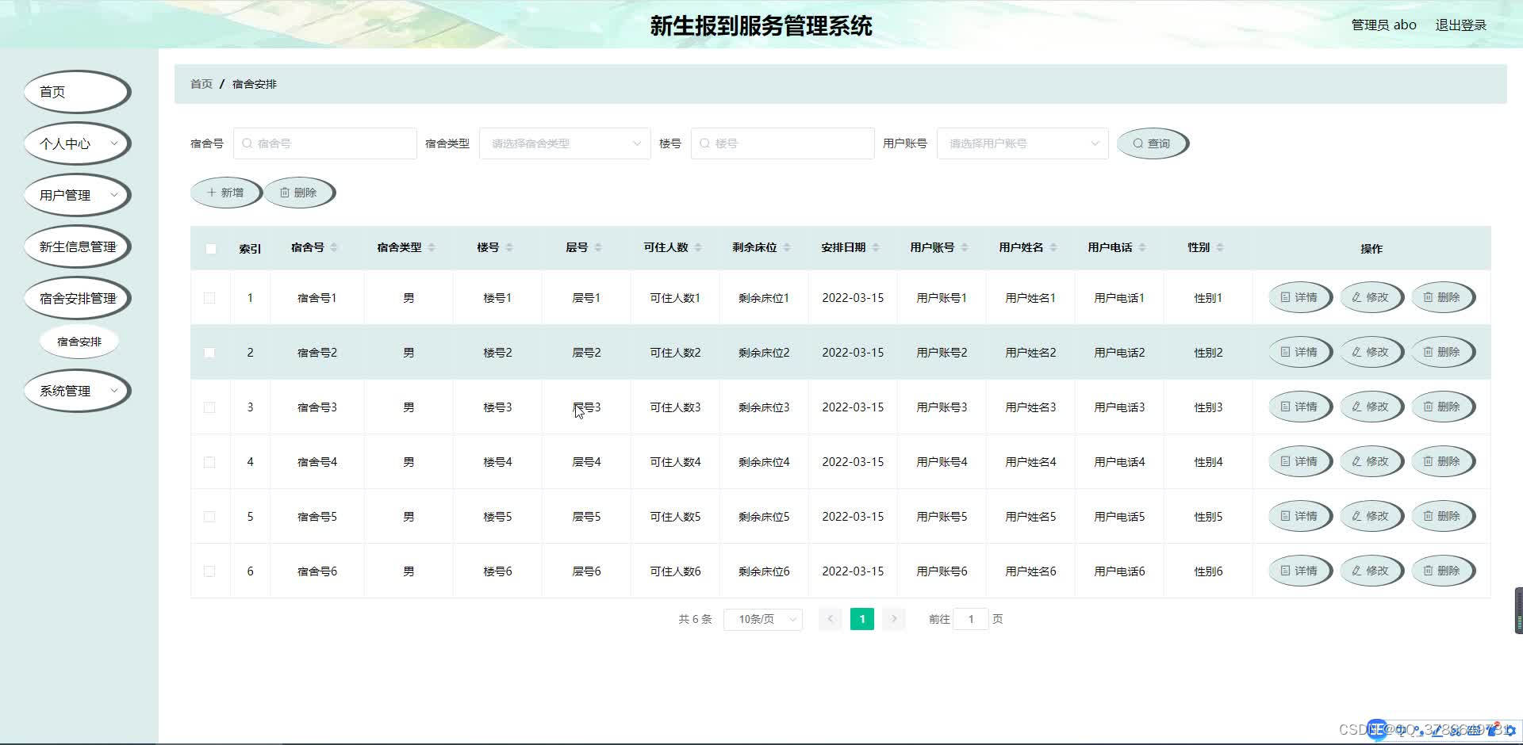The image size is (1523, 745).
Task: Click 修改 for row 宿舍号4
Action: point(1371,461)
